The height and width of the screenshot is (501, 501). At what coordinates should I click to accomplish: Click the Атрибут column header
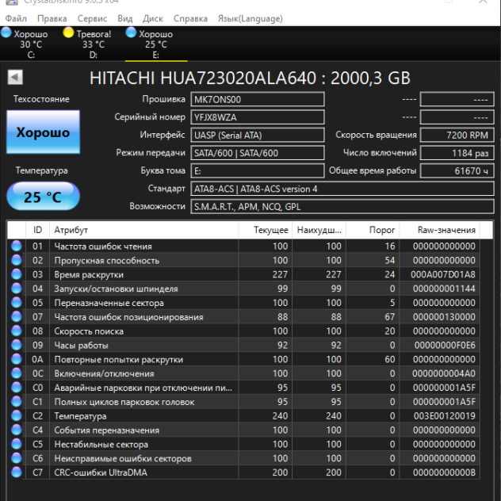(x=143, y=230)
